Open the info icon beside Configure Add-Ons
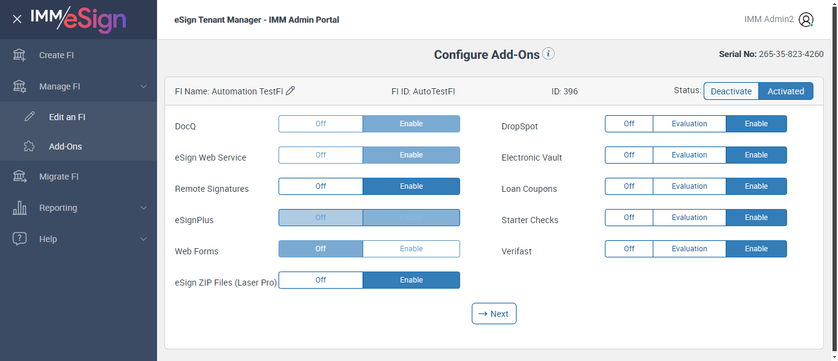The width and height of the screenshot is (838, 361). [549, 54]
